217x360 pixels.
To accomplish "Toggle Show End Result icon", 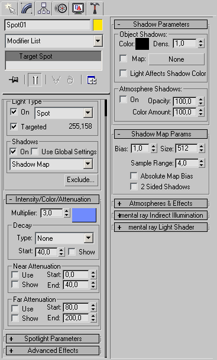I will (35, 80).
